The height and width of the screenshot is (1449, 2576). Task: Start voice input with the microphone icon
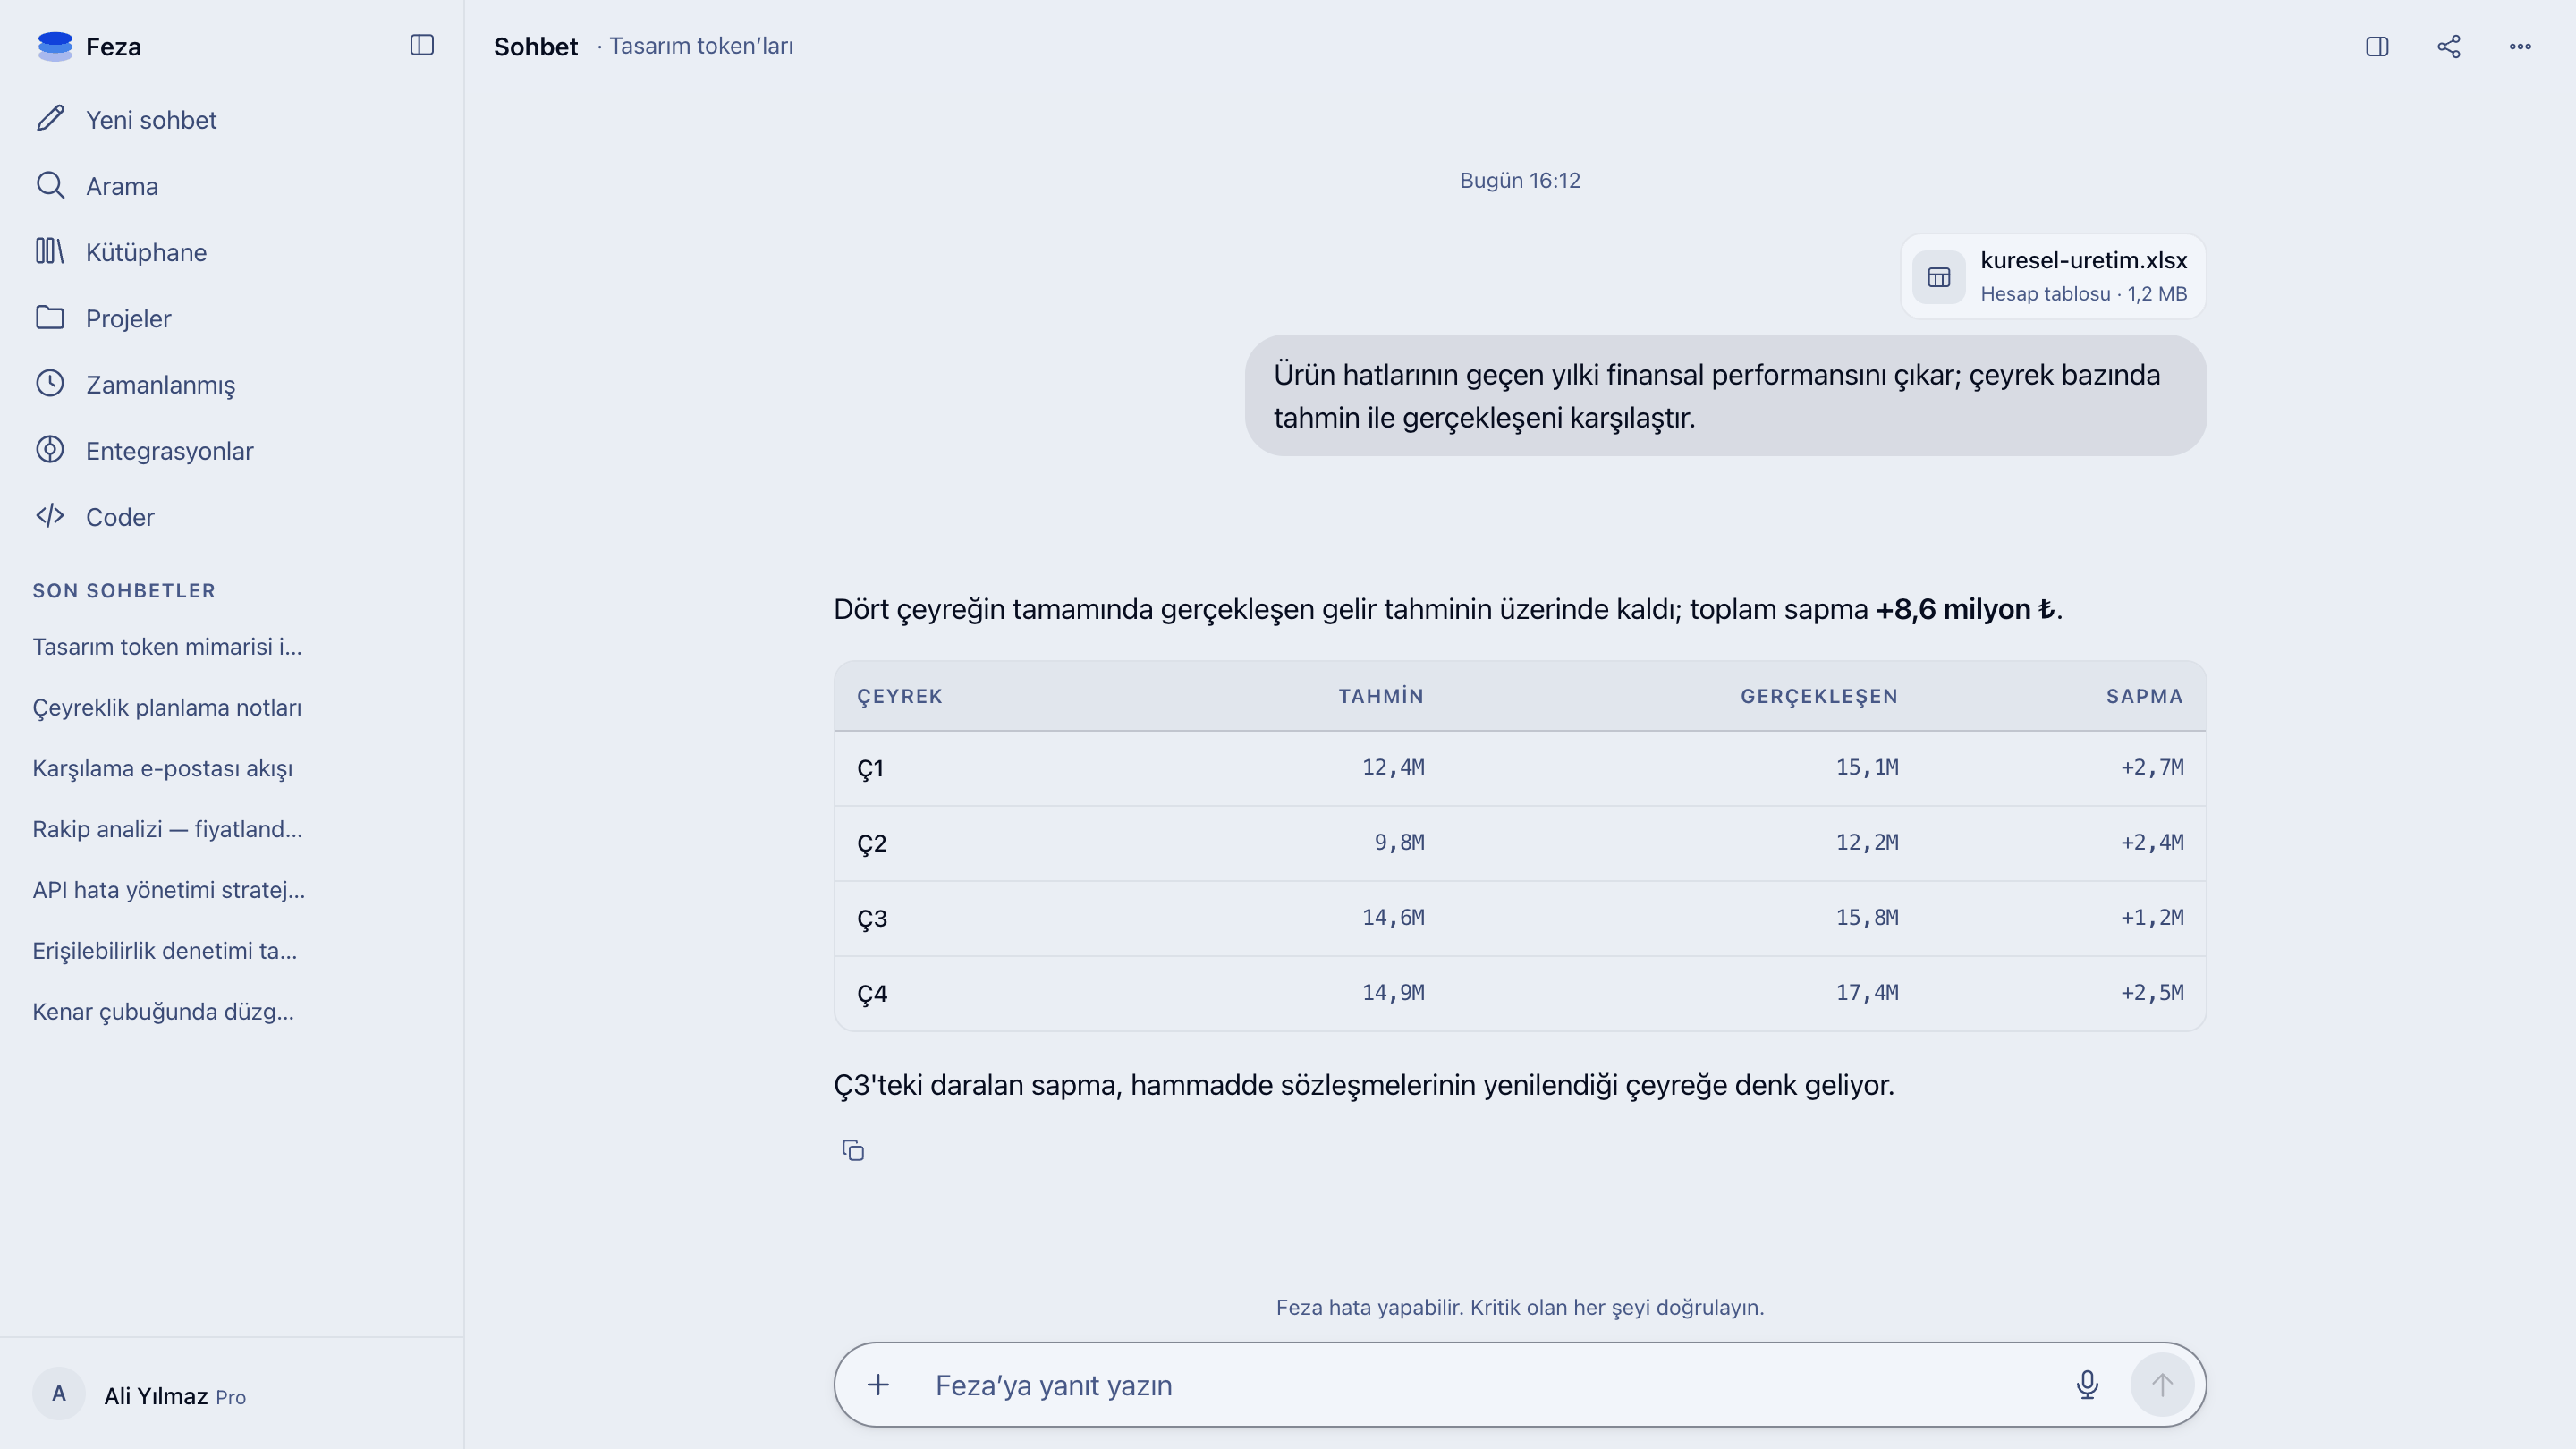pyautogui.click(x=2087, y=1384)
